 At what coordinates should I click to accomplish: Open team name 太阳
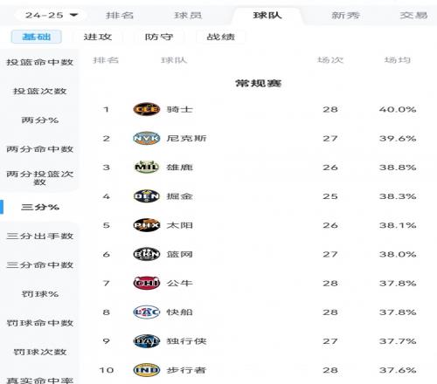179,225
